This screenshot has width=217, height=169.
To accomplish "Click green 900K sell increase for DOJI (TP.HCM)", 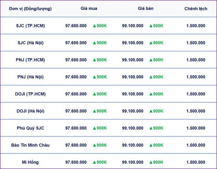I will point(156,94).
